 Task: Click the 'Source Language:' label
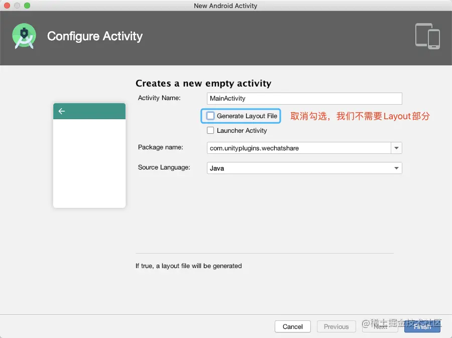pos(164,167)
